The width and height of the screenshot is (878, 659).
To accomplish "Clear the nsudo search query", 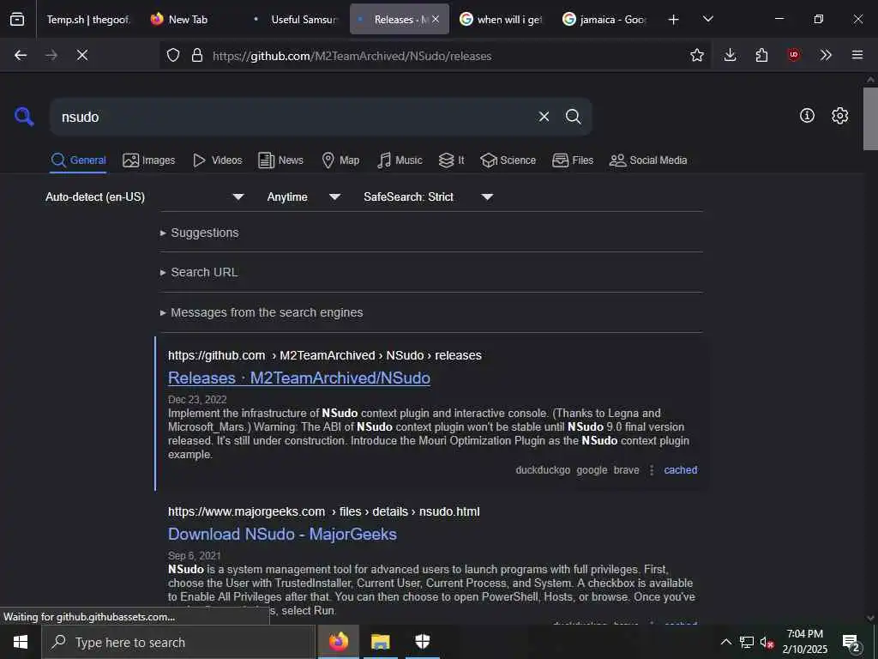I will click(x=544, y=117).
